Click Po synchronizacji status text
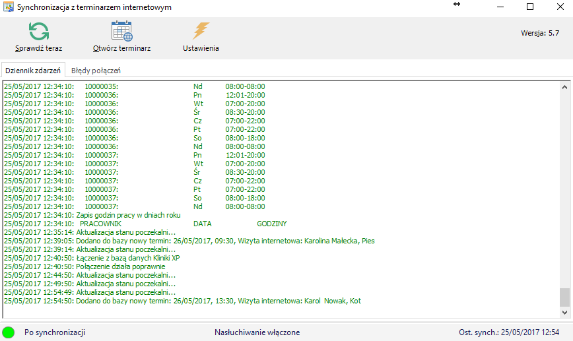The image size is (573, 341). pos(55,332)
